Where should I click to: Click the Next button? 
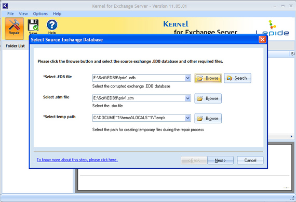[220, 161]
